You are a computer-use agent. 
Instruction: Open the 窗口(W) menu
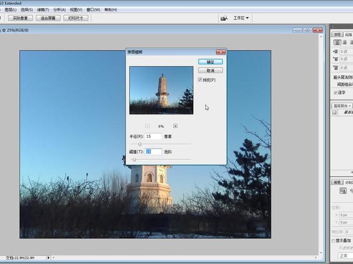click(93, 10)
